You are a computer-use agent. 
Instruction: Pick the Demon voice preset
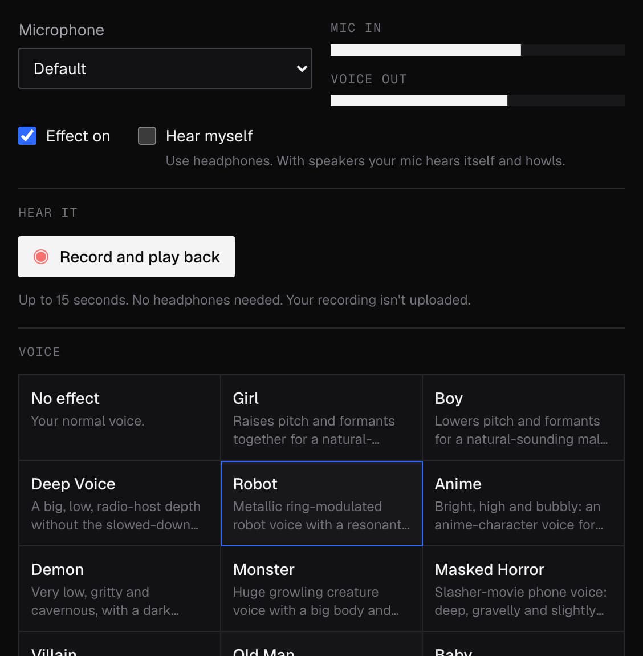120,589
